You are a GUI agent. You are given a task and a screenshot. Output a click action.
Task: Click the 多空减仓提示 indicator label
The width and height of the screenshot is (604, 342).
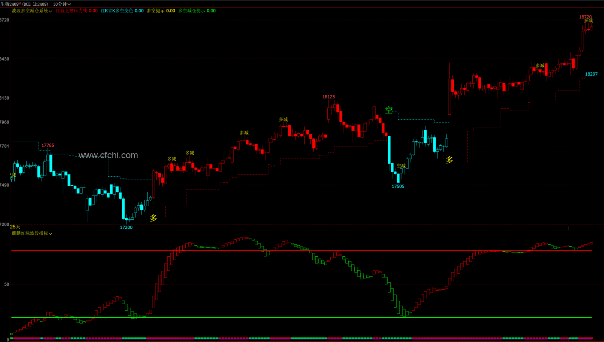[192, 11]
